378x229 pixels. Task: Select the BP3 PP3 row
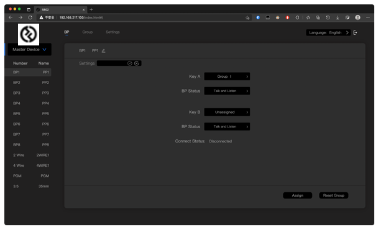(x=28, y=93)
